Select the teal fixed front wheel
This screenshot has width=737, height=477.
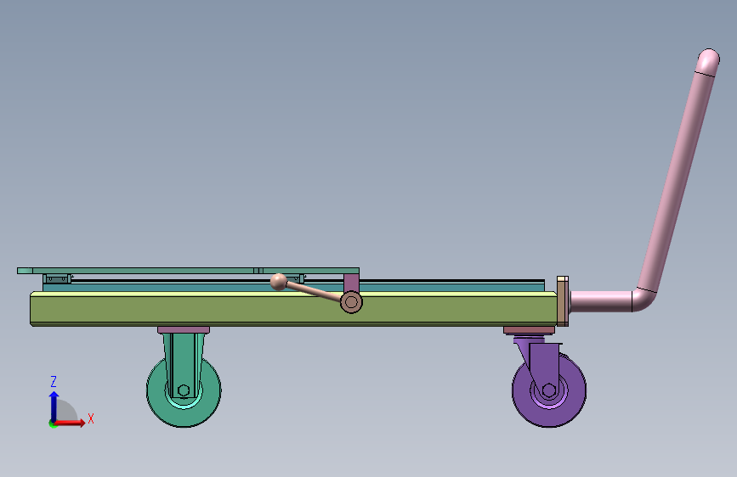[x=184, y=391]
